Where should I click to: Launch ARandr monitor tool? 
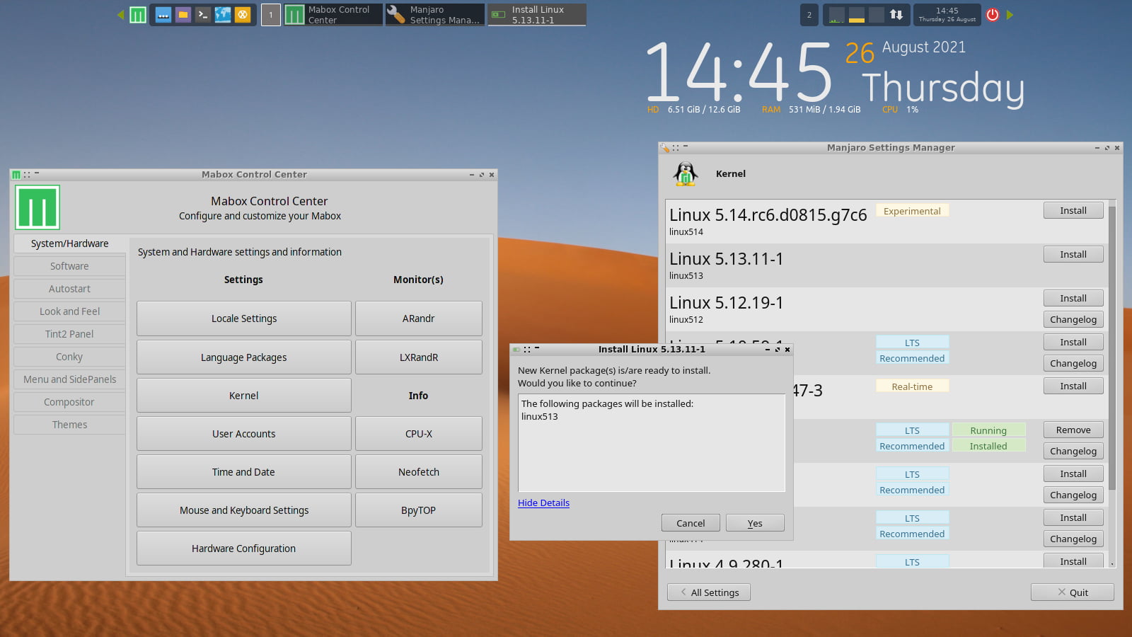tap(419, 318)
